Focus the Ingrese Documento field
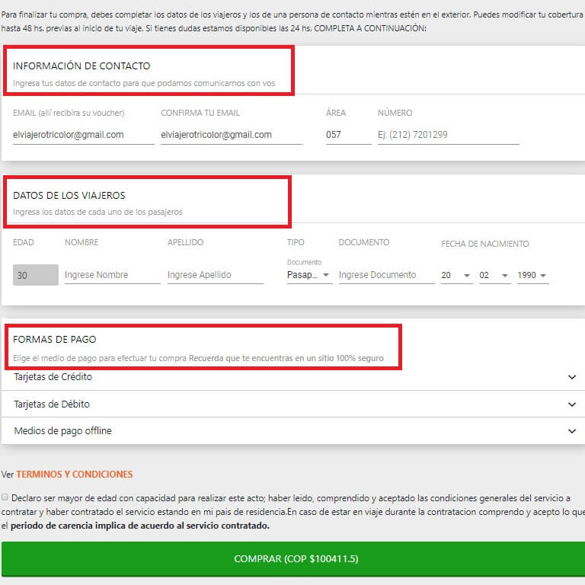The width and height of the screenshot is (585, 585). point(386,275)
